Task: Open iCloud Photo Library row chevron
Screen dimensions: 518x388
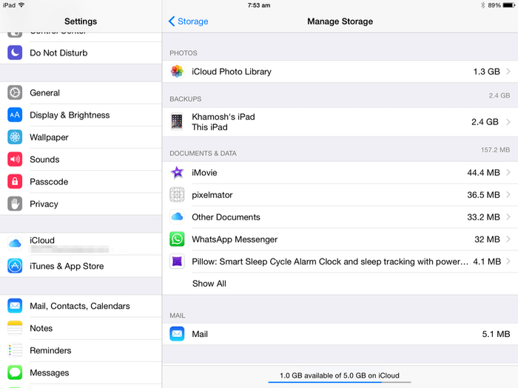Action: (508, 71)
